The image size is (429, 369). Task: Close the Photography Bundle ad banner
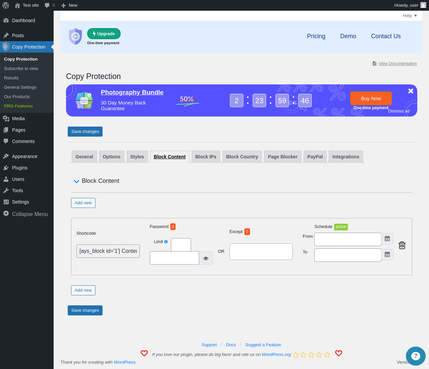[x=411, y=91]
